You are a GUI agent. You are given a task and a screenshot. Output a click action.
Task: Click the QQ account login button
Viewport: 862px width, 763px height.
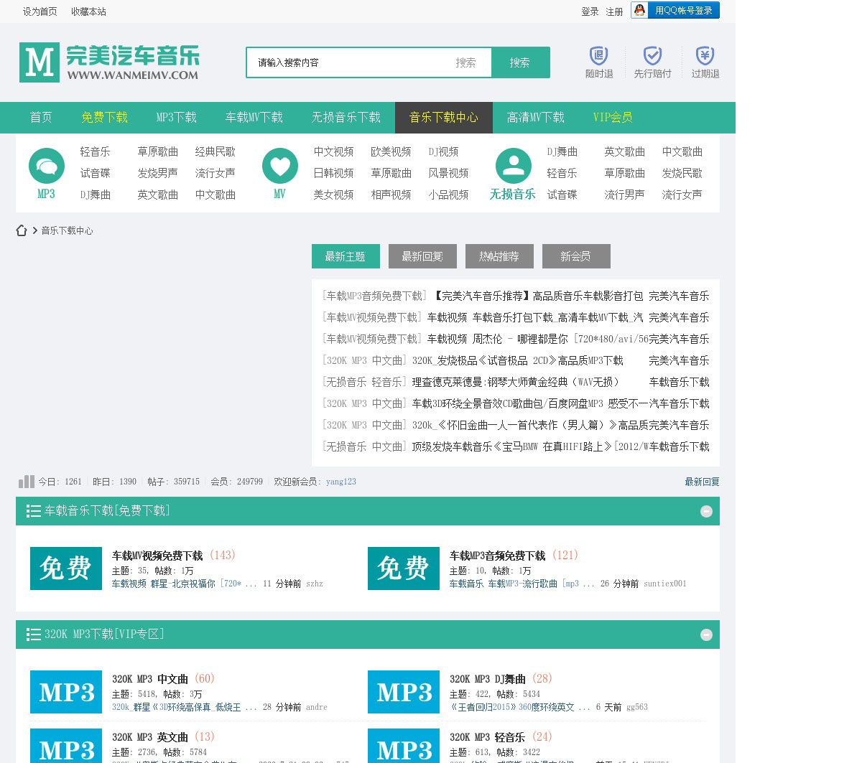click(675, 11)
